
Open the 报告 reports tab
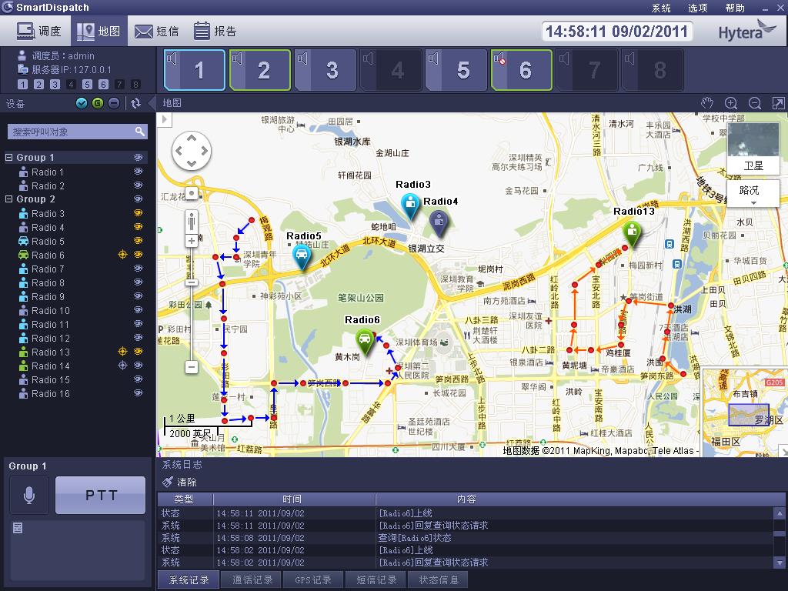[x=215, y=31]
